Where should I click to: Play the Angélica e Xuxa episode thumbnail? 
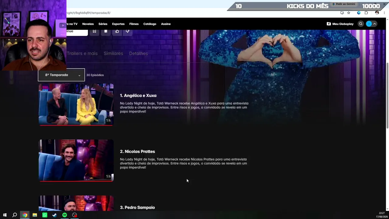click(x=76, y=104)
